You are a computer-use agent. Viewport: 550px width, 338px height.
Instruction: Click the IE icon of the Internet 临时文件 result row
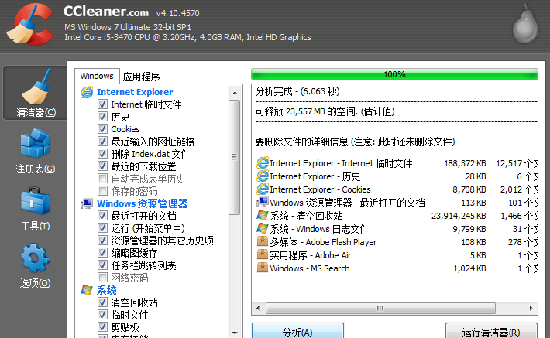[263, 163]
